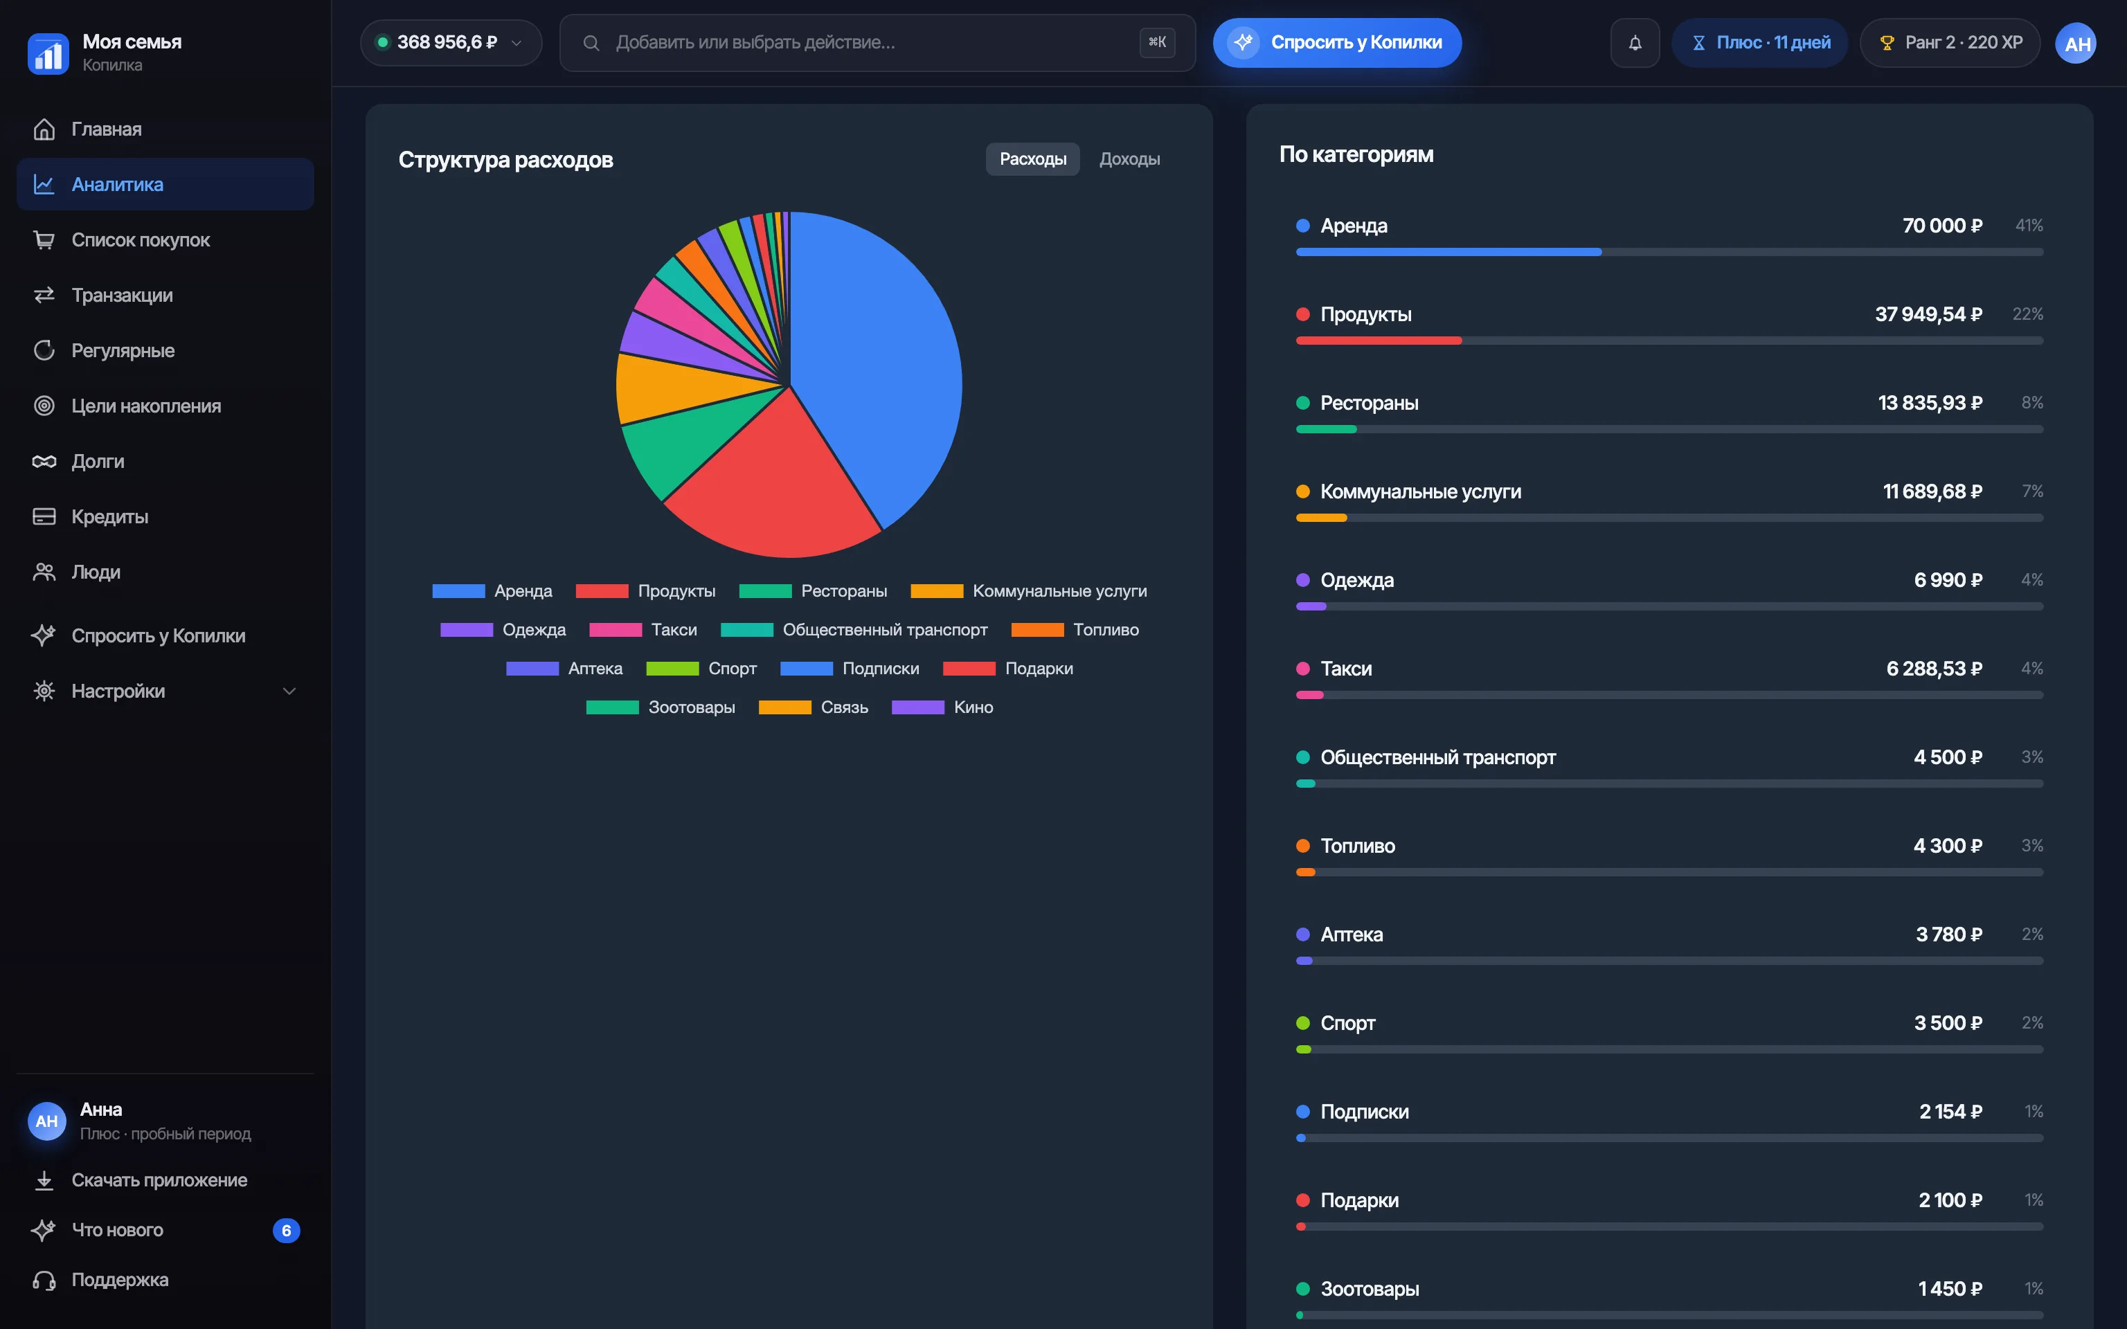Click the Ранг 2 · 220 XP badge
Viewport: 2127px width, 1329px height.
(1950, 42)
